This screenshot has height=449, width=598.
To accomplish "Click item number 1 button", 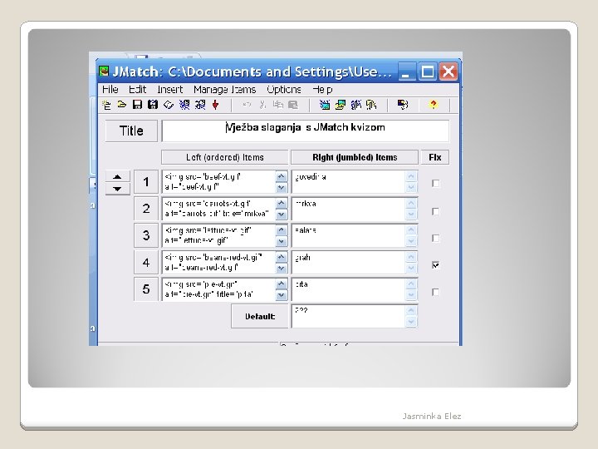I will 146,182.
